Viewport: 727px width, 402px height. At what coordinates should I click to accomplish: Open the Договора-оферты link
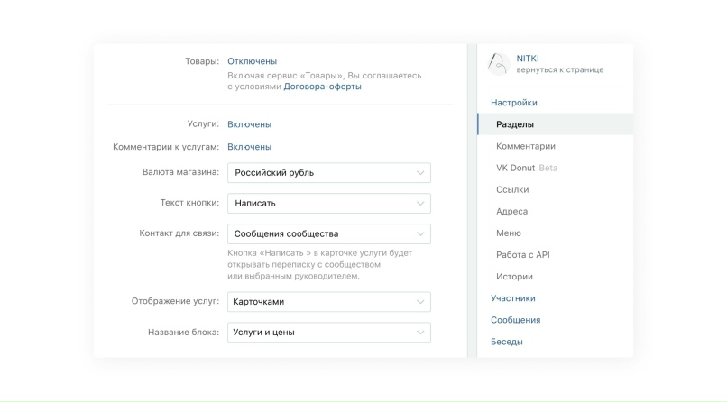click(322, 87)
